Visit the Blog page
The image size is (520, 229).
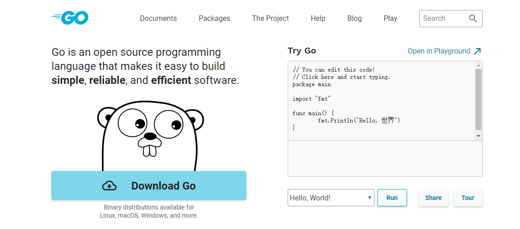(354, 19)
